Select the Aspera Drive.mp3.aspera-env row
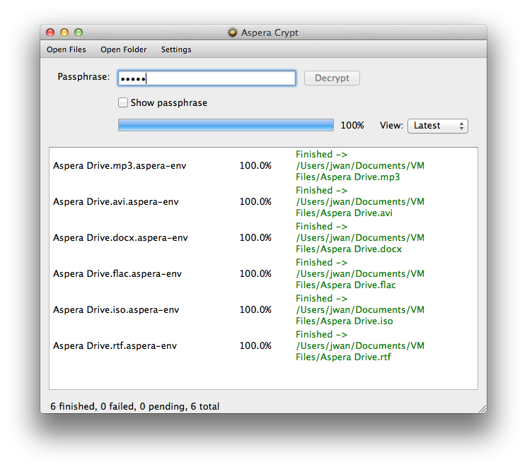 point(120,166)
